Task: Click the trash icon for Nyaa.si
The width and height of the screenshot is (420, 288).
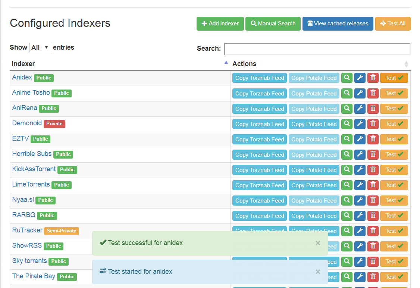Action: (x=373, y=200)
